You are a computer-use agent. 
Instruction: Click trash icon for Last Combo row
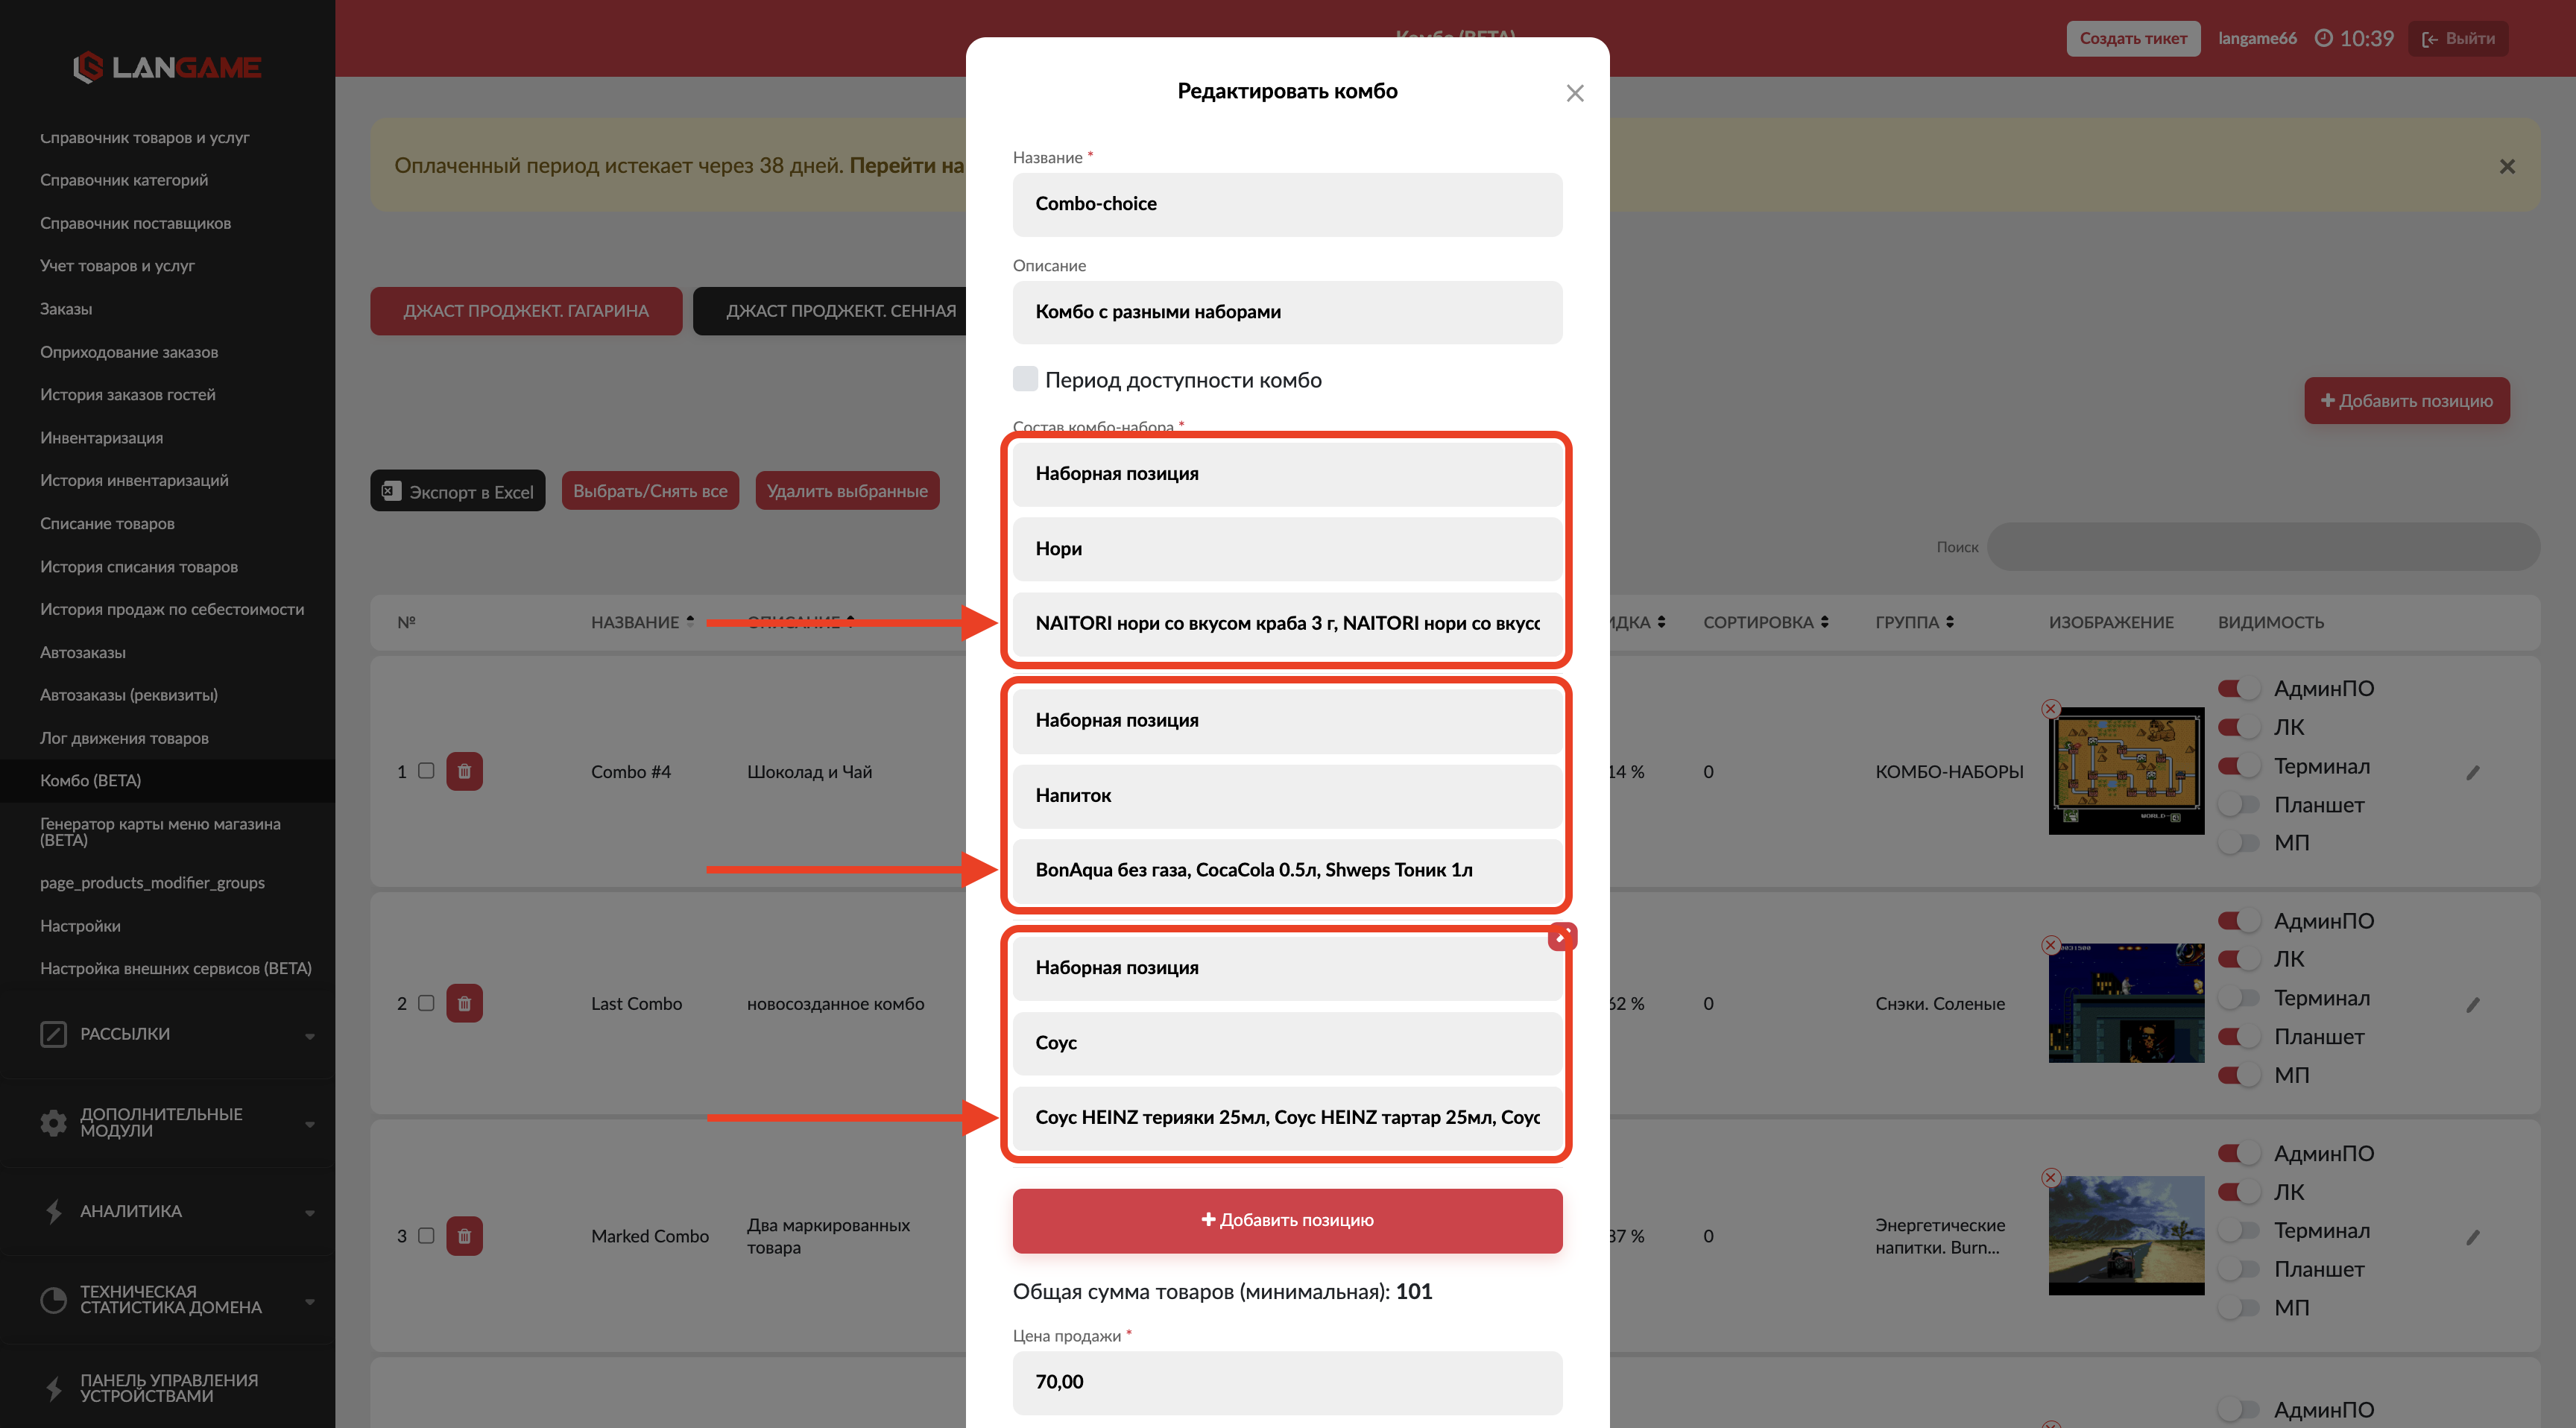click(x=464, y=1003)
